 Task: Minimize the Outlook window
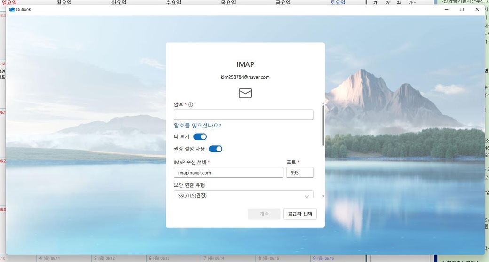[x=446, y=9]
